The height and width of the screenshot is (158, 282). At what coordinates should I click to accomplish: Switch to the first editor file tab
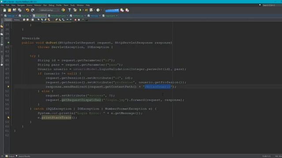[x=11, y=16]
